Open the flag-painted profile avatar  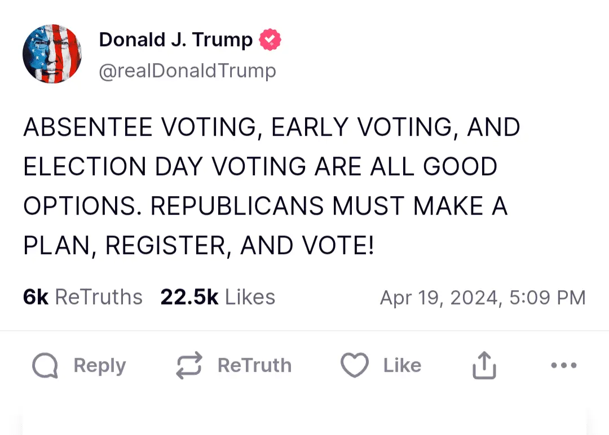click(x=52, y=54)
